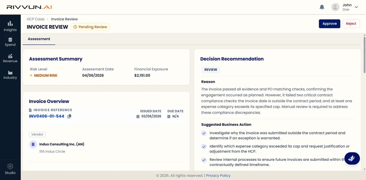366x180 pixels.
Task: Toggle the checkmark for reviewing internal processes
Action: (x=204, y=160)
